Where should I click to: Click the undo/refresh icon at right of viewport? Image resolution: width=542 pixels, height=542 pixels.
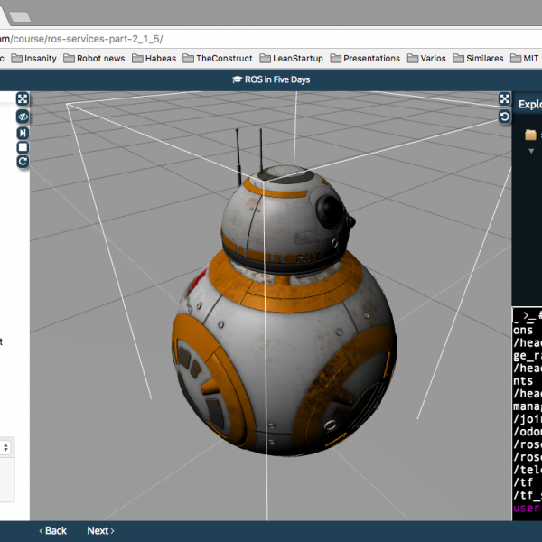coord(504,117)
